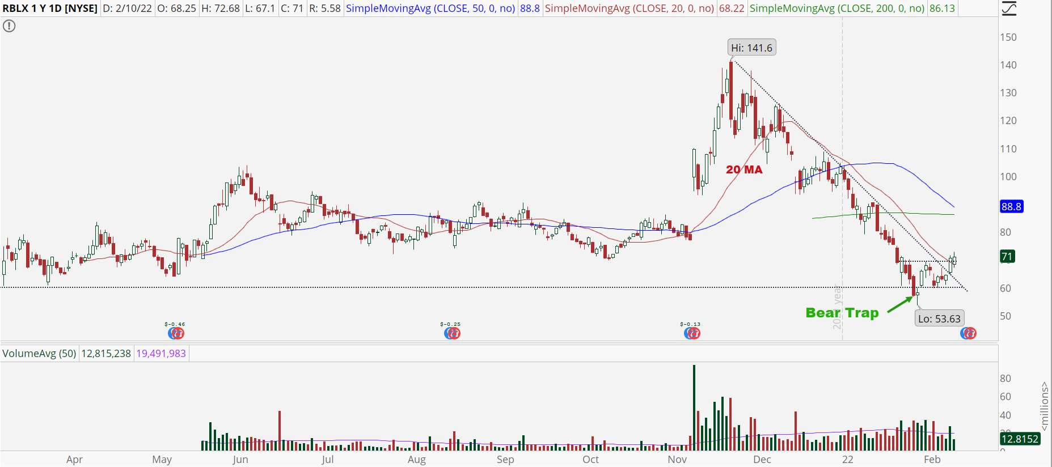Open the earnings event marker labeled $-0.13
This screenshot has height=467, width=1052.
(692, 333)
